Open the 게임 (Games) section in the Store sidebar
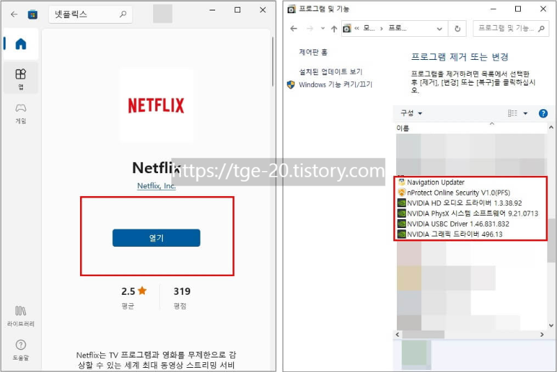Image resolution: width=557 pixels, height=372 pixels. (x=21, y=113)
